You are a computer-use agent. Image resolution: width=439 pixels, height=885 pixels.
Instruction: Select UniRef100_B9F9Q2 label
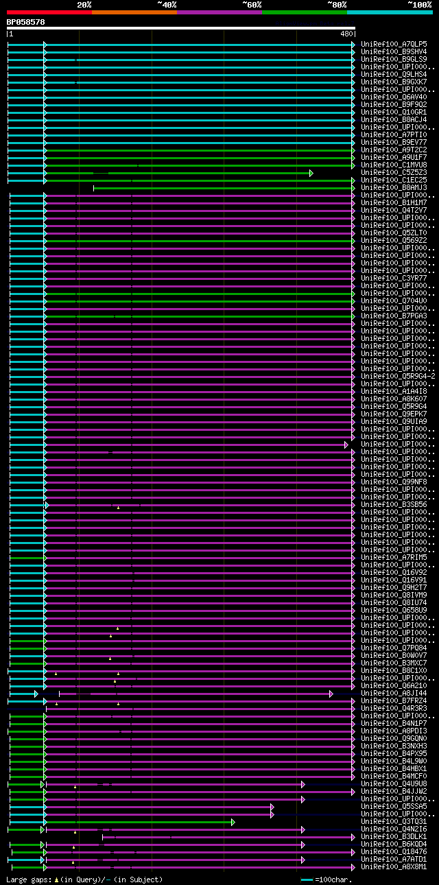pos(394,104)
